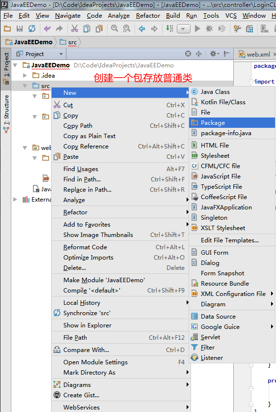The width and height of the screenshot is (276, 412).
Task: Open the VCS menu
Action: [231, 16]
